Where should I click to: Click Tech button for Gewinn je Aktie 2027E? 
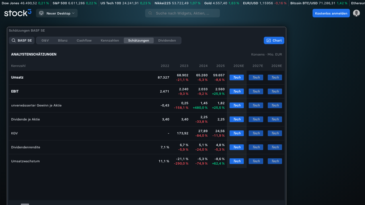tap(256, 105)
